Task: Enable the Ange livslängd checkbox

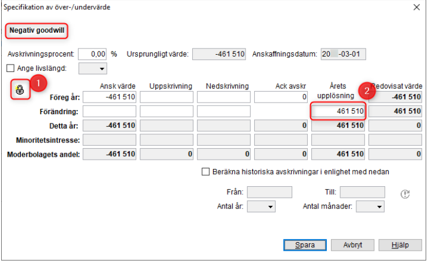Action: (10, 68)
